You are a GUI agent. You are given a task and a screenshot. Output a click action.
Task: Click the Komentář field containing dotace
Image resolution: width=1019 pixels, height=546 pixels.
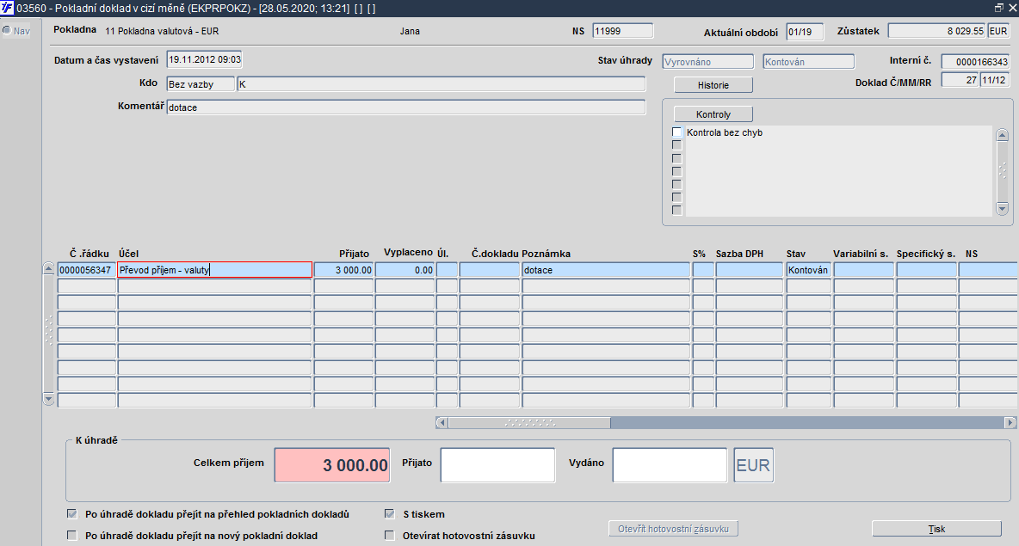click(x=406, y=107)
